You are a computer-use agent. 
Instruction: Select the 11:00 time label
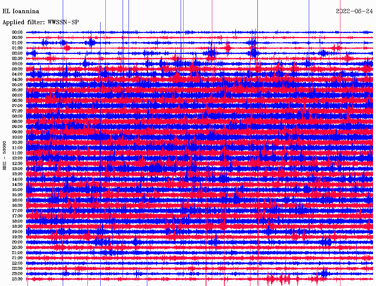coord(17,148)
